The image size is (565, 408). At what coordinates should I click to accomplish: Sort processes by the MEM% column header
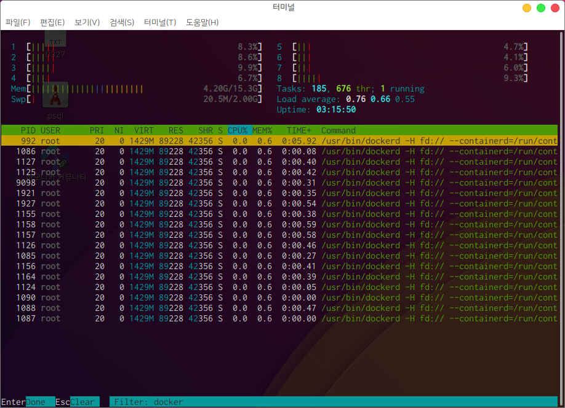pos(262,130)
